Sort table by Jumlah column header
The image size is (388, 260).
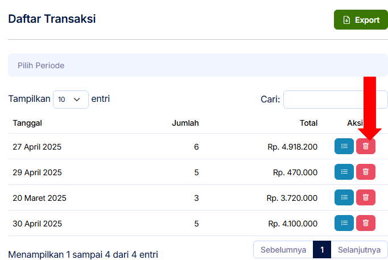pos(185,123)
